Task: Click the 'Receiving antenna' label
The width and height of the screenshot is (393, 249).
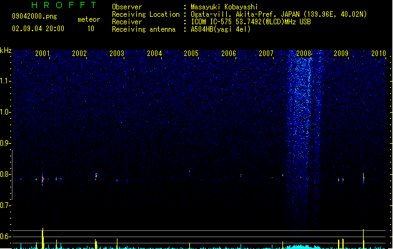Action: coord(144,29)
